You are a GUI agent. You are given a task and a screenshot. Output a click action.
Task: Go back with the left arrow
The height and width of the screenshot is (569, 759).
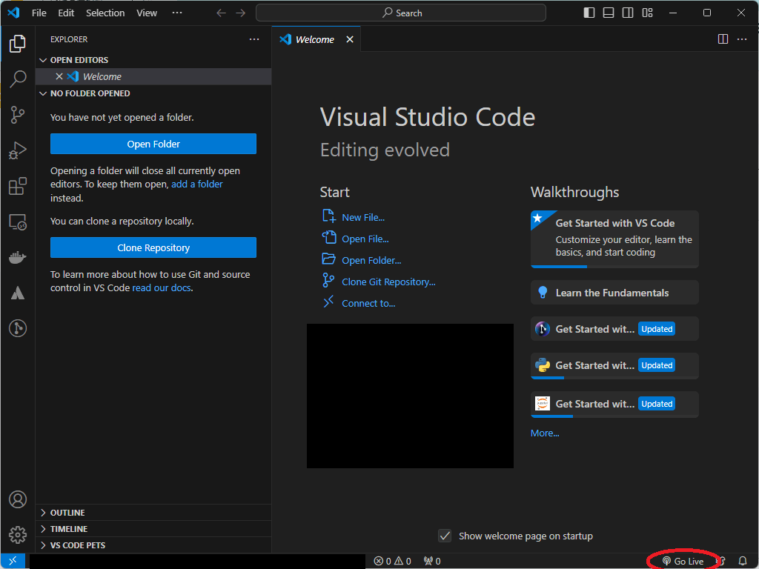point(221,13)
